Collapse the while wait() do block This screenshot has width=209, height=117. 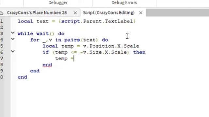13,32
